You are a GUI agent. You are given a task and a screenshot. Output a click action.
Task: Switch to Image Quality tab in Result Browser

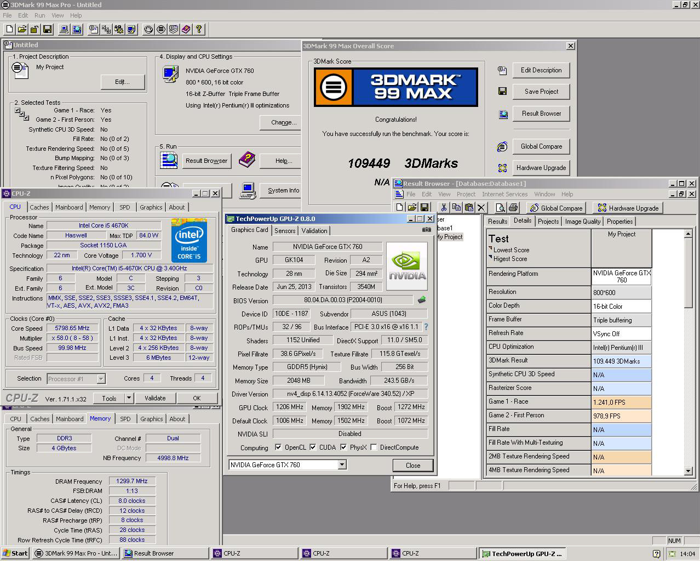coord(583,222)
